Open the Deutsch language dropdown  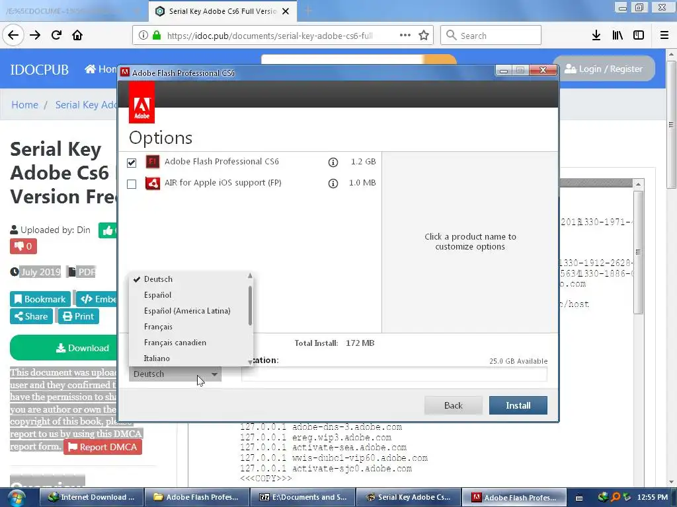[x=175, y=374]
